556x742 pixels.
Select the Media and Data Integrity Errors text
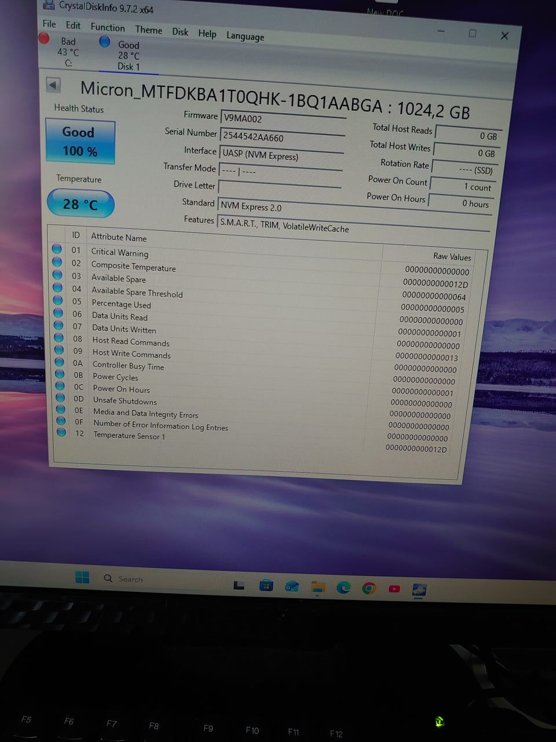(146, 413)
